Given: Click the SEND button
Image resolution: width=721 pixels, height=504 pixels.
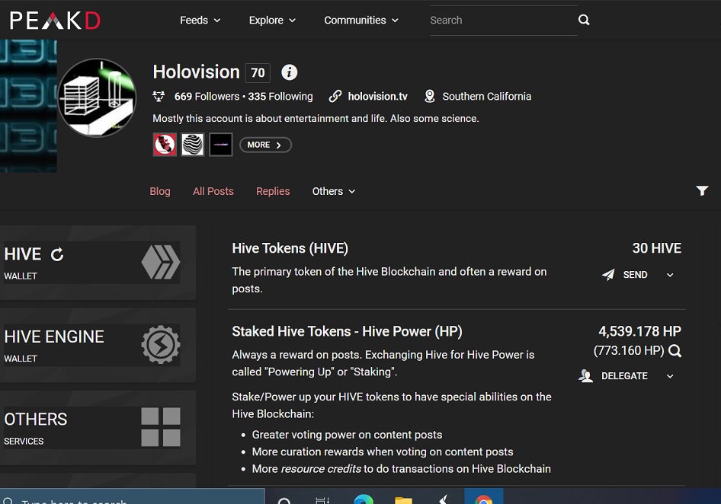Looking at the screenshot, I should coord(635,275).
